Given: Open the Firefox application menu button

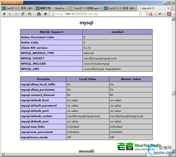Looking at the screenshot, I should pyautogui.click(x=12, y=2).
